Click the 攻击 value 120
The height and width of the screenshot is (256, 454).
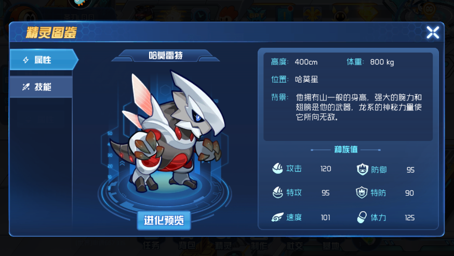[326, 169]
